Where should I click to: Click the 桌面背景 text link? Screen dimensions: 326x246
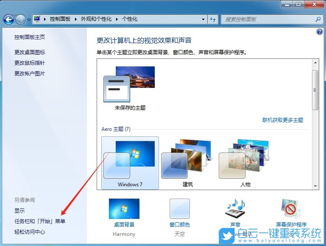pos(124,224)
